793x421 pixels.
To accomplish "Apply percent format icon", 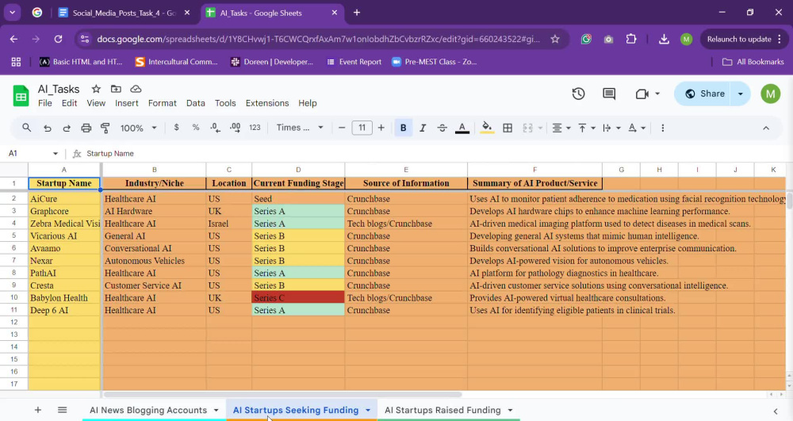I will pyautogui.click(x=196, y=128).
